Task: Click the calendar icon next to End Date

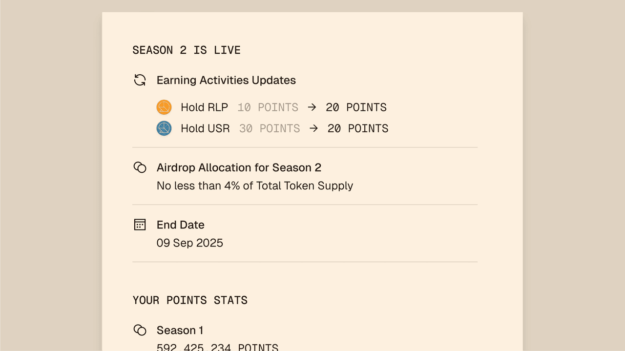Action: click(140, 225)
